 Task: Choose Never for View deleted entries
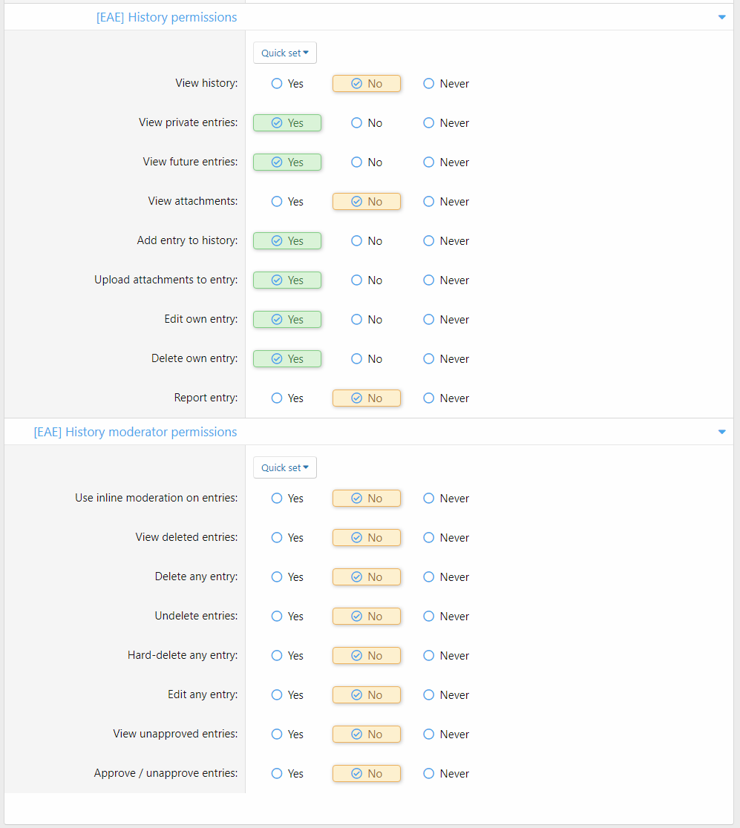point(429,538)
